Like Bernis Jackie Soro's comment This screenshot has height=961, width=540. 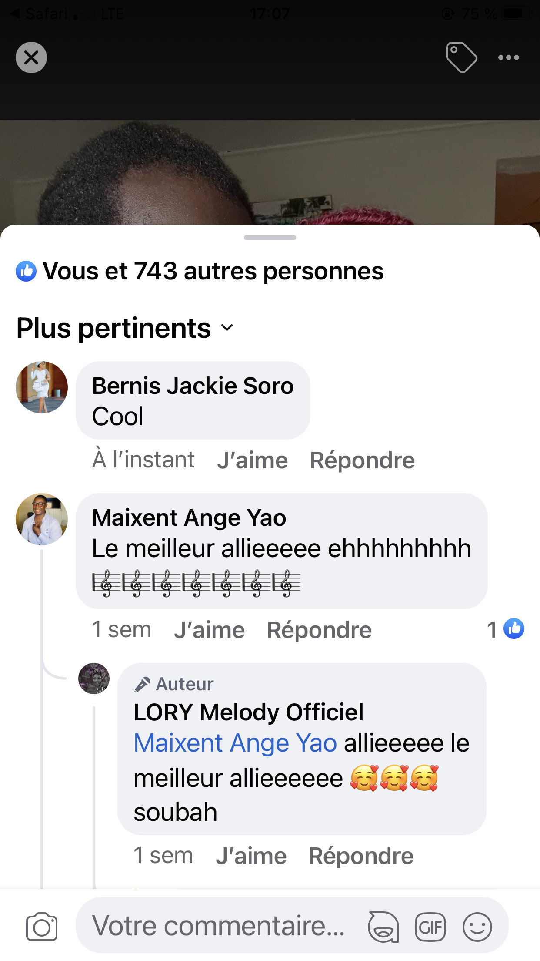[253, 460]
